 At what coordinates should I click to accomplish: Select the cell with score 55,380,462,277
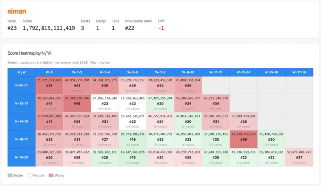coord(188,103)
